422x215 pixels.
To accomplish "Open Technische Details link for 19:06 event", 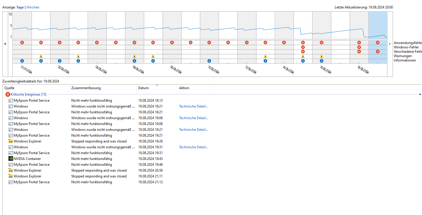I will point(194,118).
